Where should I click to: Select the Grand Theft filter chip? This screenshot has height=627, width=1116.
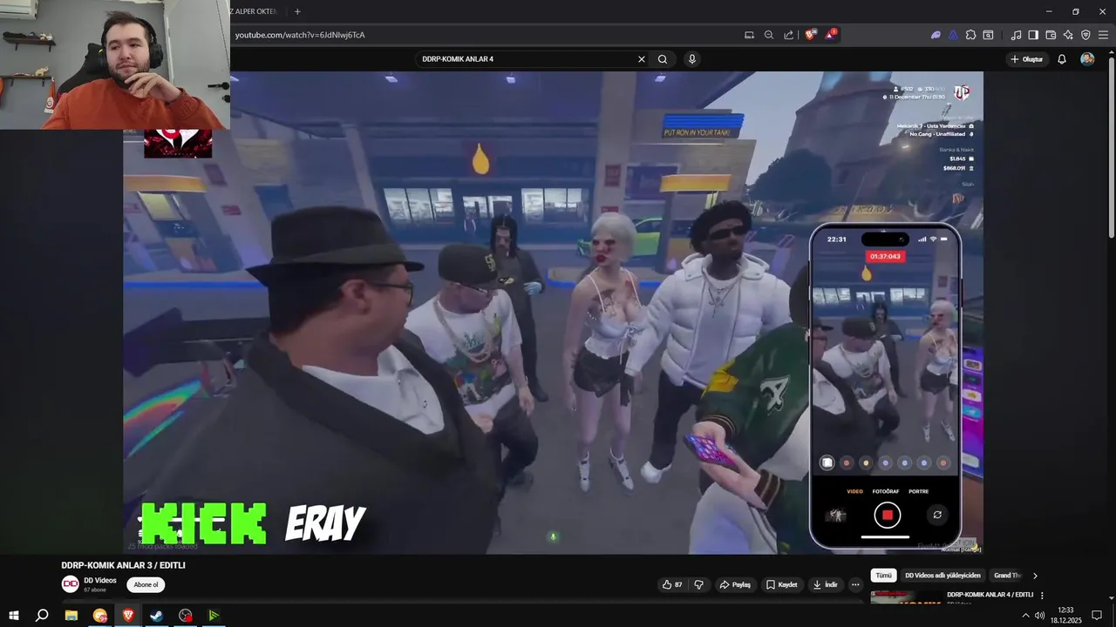coord(1007,576)
